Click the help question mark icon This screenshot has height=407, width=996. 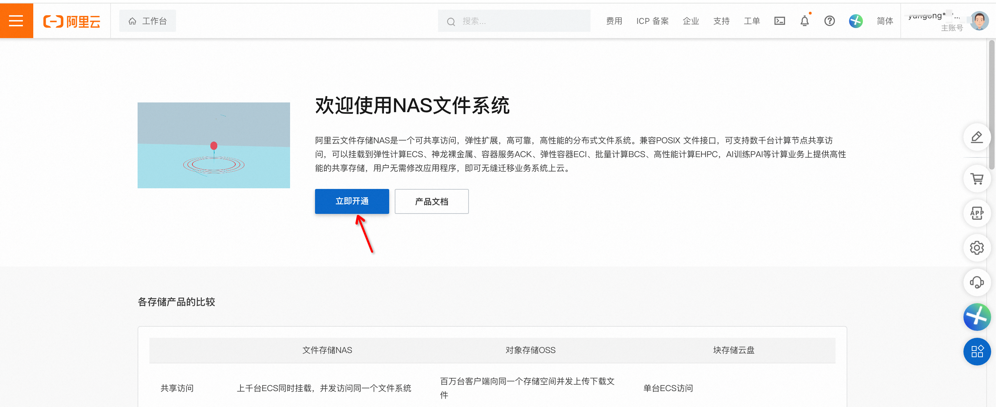click(x=829, y=21)
